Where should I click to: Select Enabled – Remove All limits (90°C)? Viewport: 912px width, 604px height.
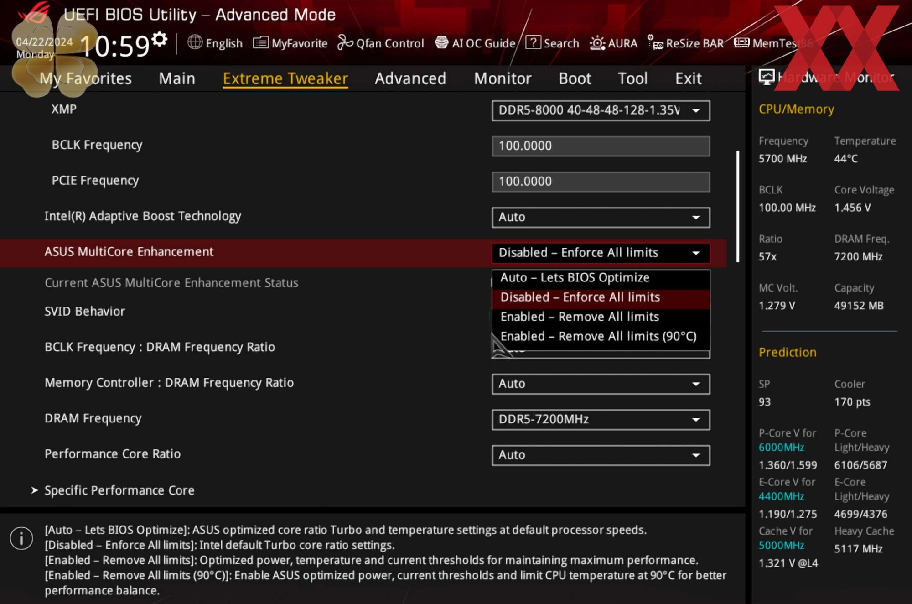[598, 336]
